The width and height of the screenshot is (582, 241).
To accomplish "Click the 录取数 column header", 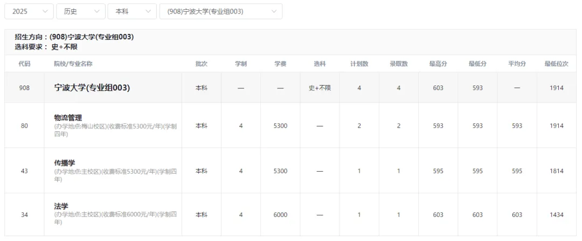I will (399, 64).
